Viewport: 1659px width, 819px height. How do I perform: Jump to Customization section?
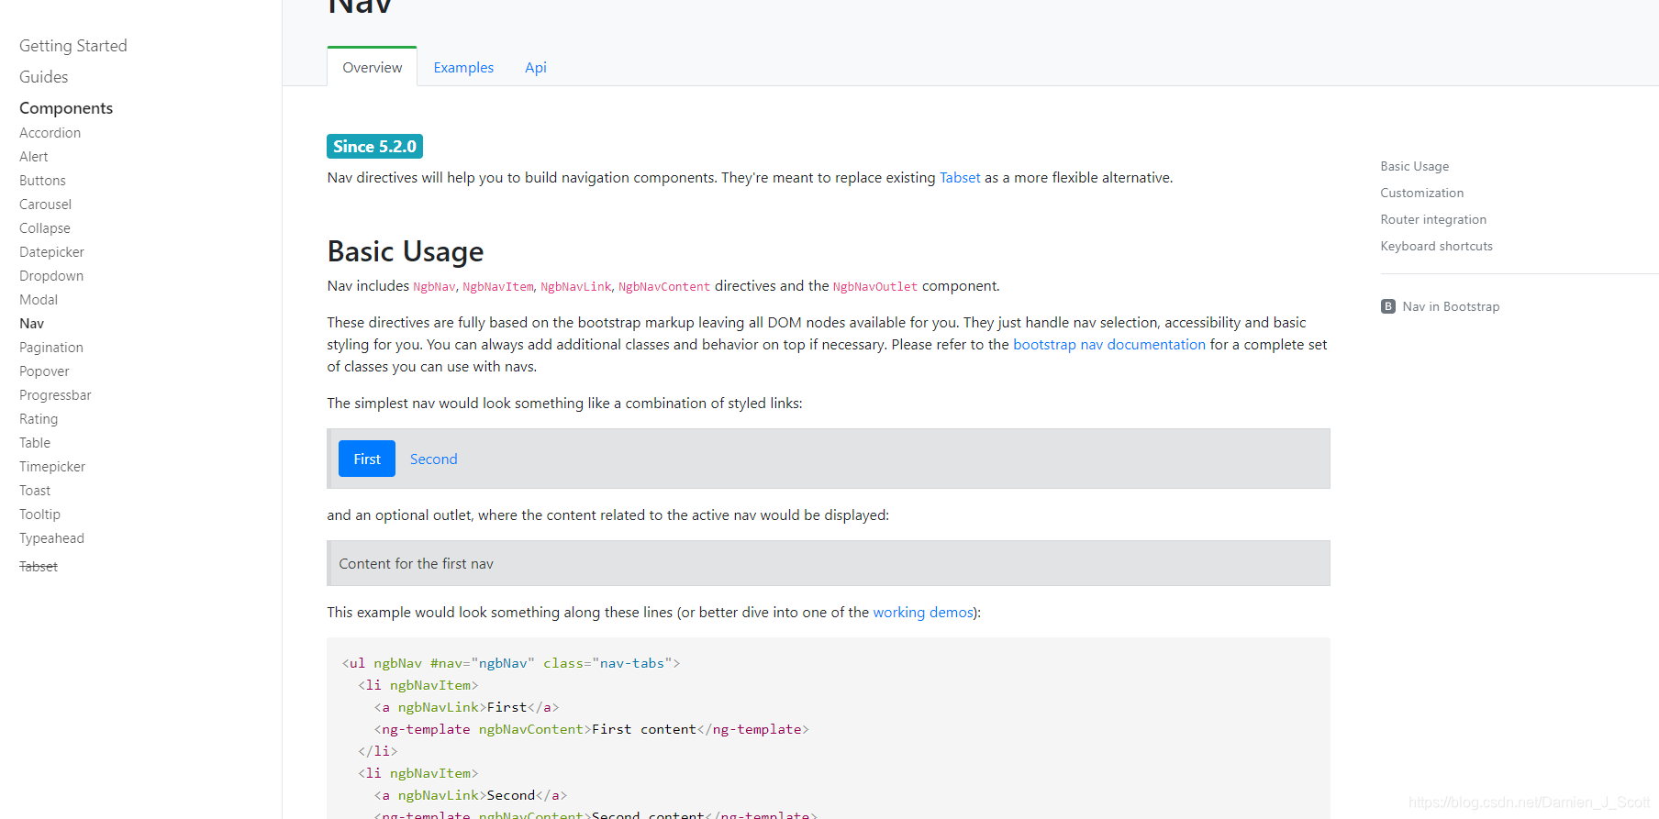1421,193
